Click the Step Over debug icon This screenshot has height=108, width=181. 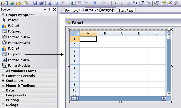[x=142, y=3]
